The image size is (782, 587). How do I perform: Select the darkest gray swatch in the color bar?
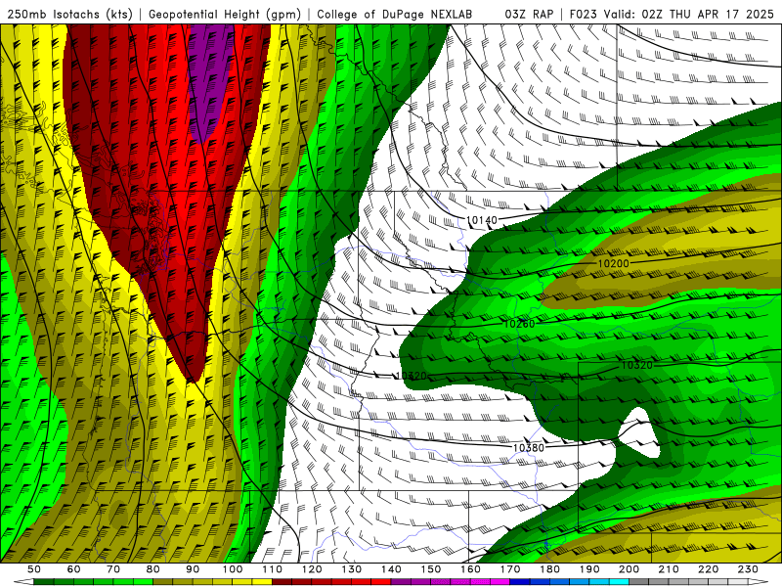point(639,581)
